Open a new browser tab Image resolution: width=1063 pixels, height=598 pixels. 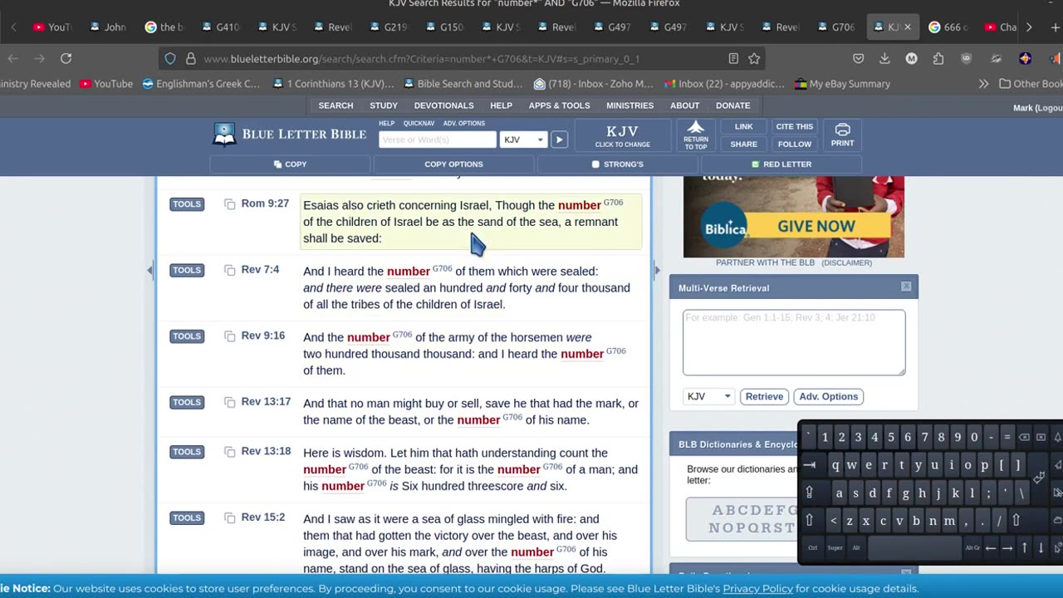click(1056, 27)
